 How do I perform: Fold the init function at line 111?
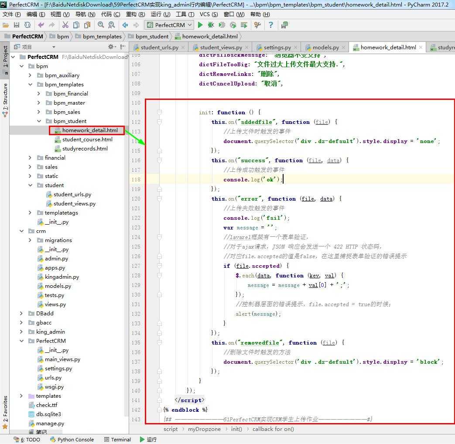click(159, 112)
